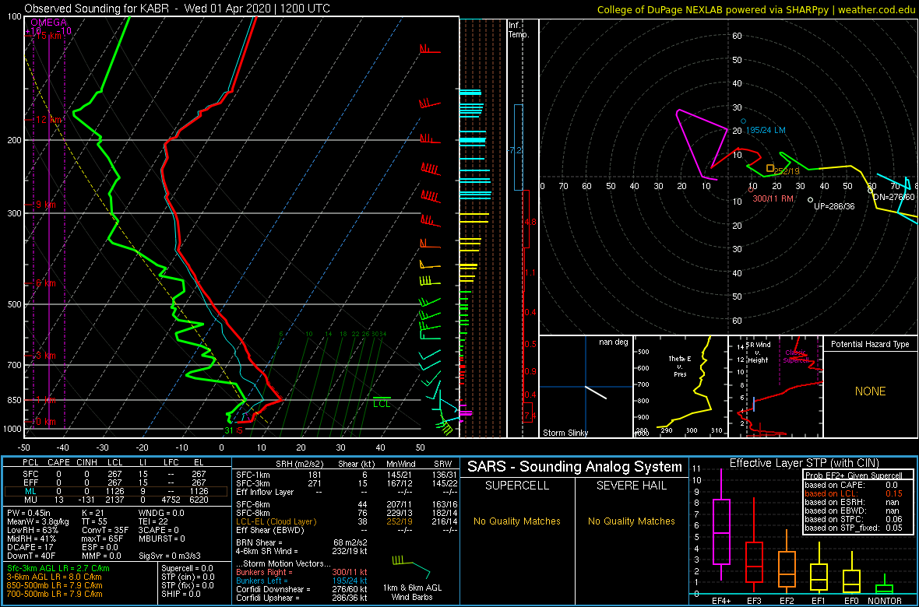Screen dimensions: 919x607
Task: Click the 'Potential Hazard Type' heading
Action: coord(870,345)
